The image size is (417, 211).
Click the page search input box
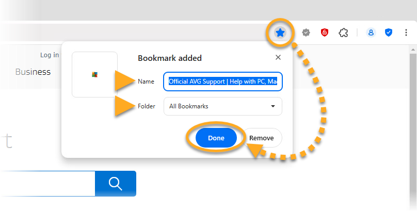pyautogui.click(x=46, y=184)
